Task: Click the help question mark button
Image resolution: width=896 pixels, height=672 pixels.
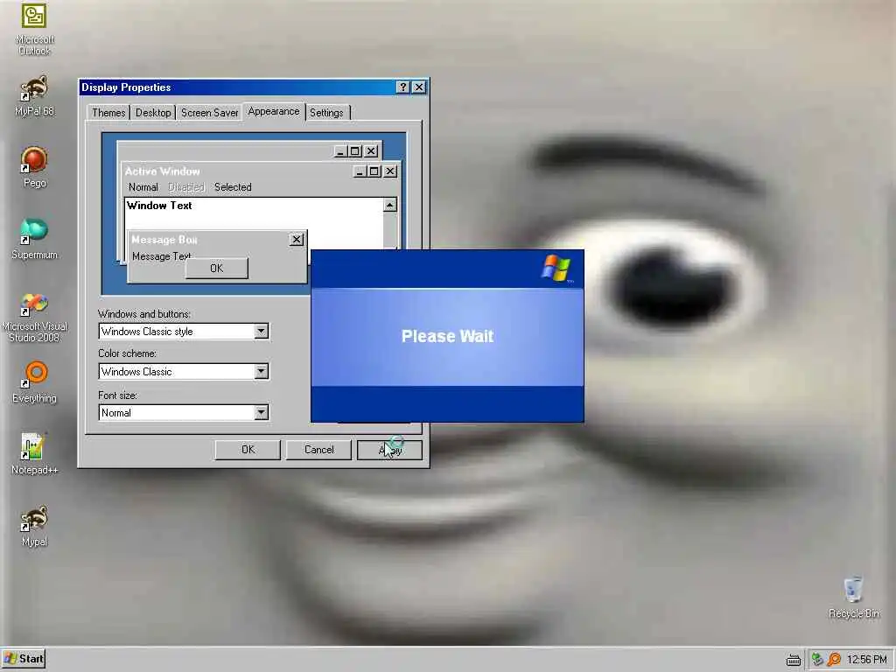Action: click(402, 87)
